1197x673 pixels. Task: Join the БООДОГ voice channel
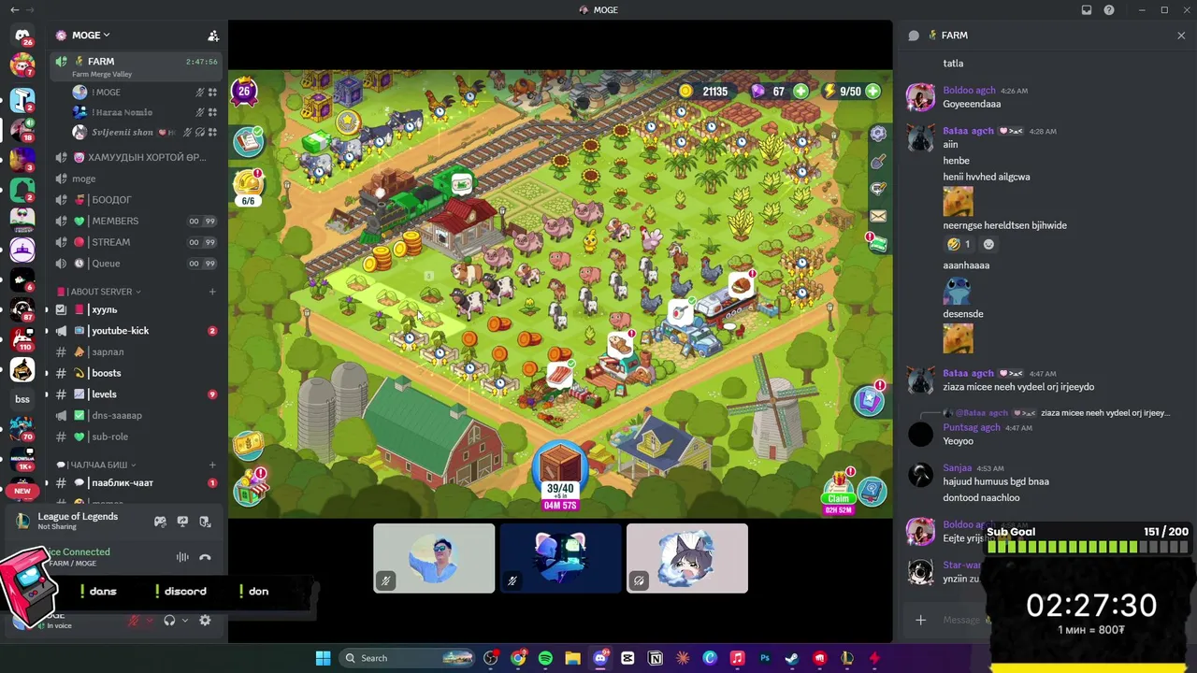[137, 199]
